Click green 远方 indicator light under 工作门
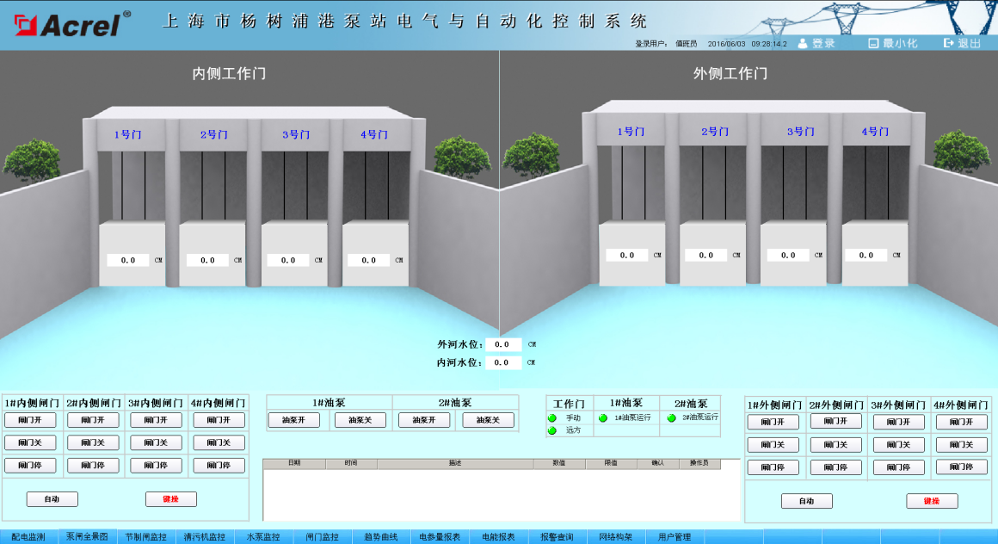This screenshot has height=544, width=998. coord(552,430)
